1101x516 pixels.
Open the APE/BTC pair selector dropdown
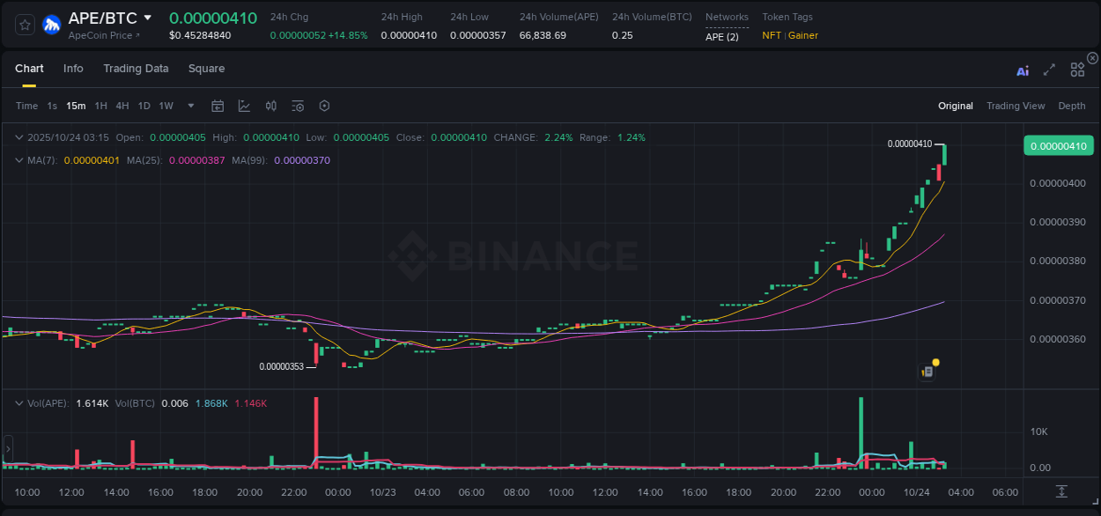coord(147,18)
